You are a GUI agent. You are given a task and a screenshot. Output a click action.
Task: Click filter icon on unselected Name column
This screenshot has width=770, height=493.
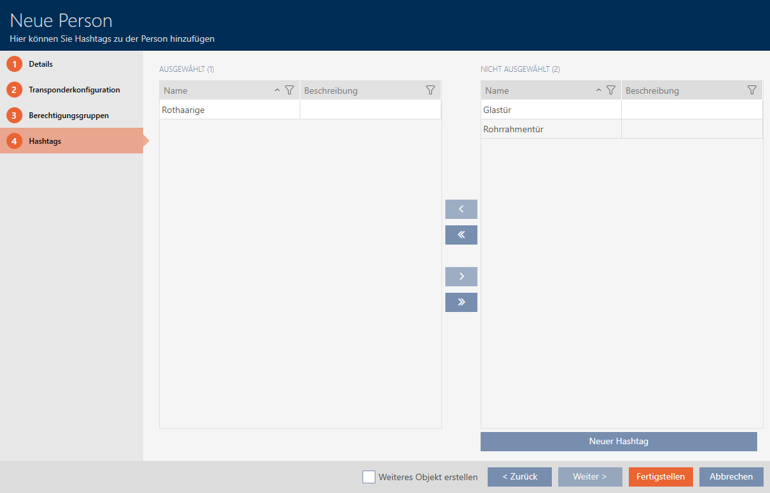[x=611, y=91]
